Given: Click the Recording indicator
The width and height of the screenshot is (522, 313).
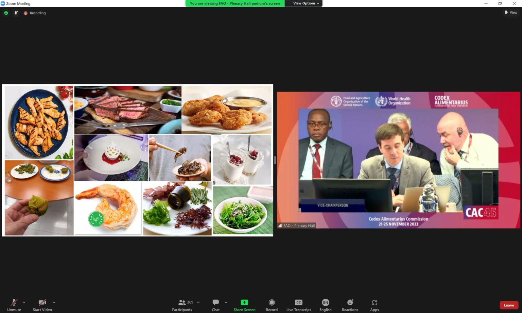Looking at the screenshot, I should (x=35, y=13).
